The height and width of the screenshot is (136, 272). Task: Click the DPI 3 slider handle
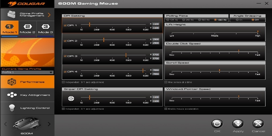point(126,55)
